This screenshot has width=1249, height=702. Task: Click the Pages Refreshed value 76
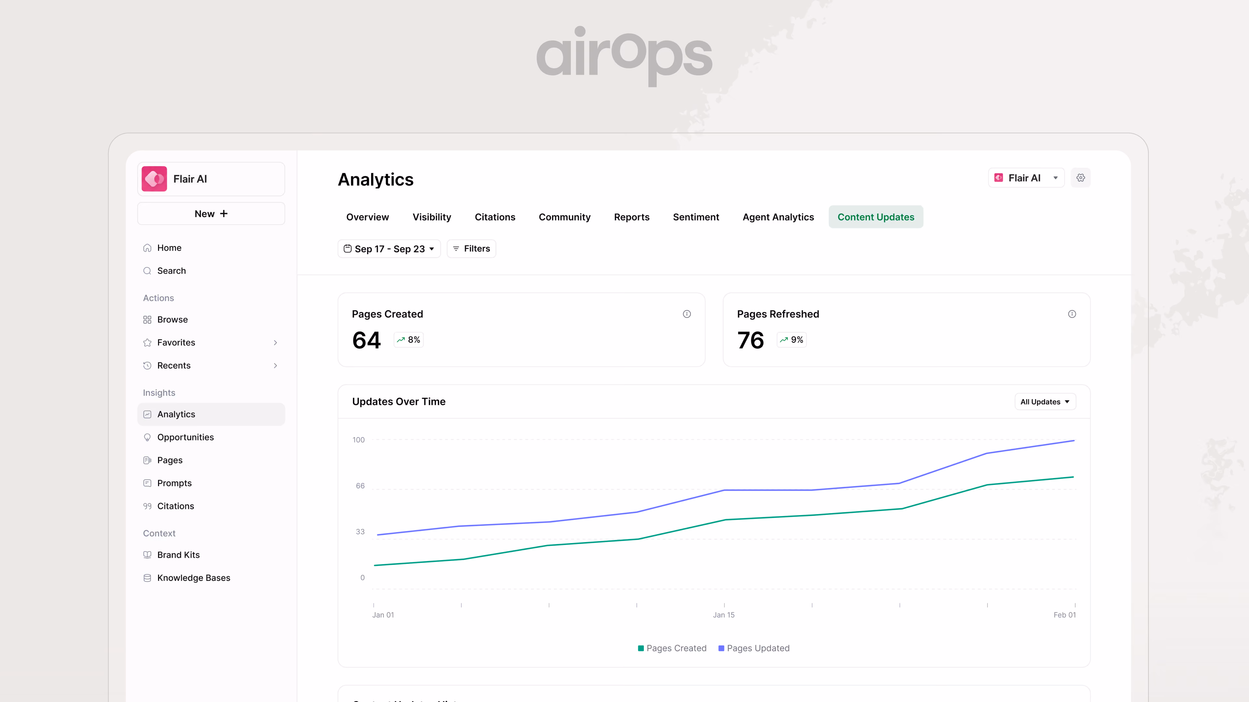[751, 340]
